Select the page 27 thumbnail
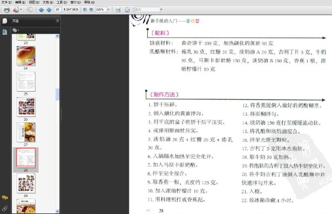Screen dimensions: 332x214 [x=26, y=132]
